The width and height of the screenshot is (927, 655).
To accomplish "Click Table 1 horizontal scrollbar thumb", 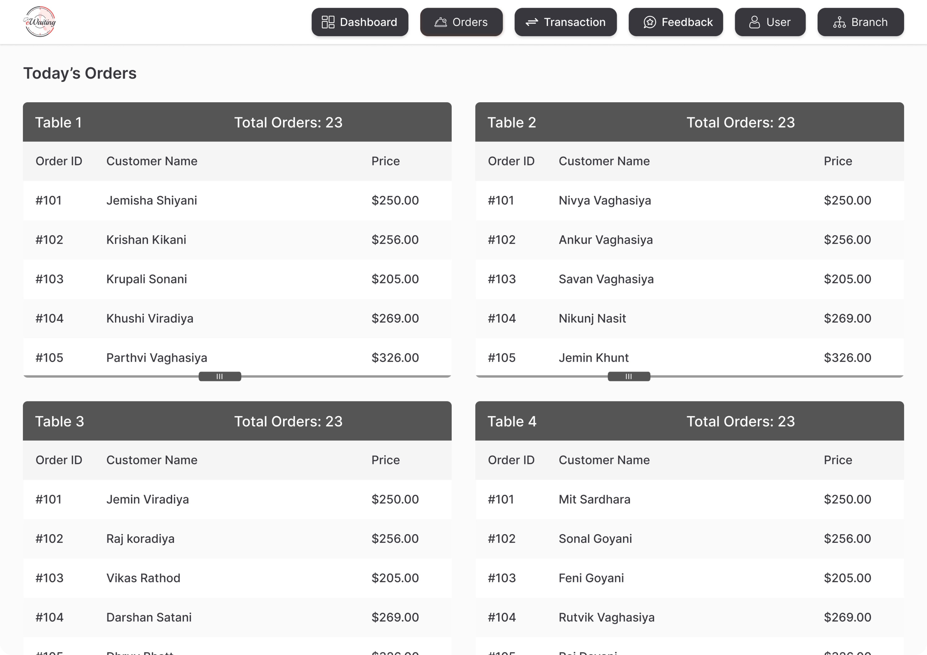I will coord(220,376).
